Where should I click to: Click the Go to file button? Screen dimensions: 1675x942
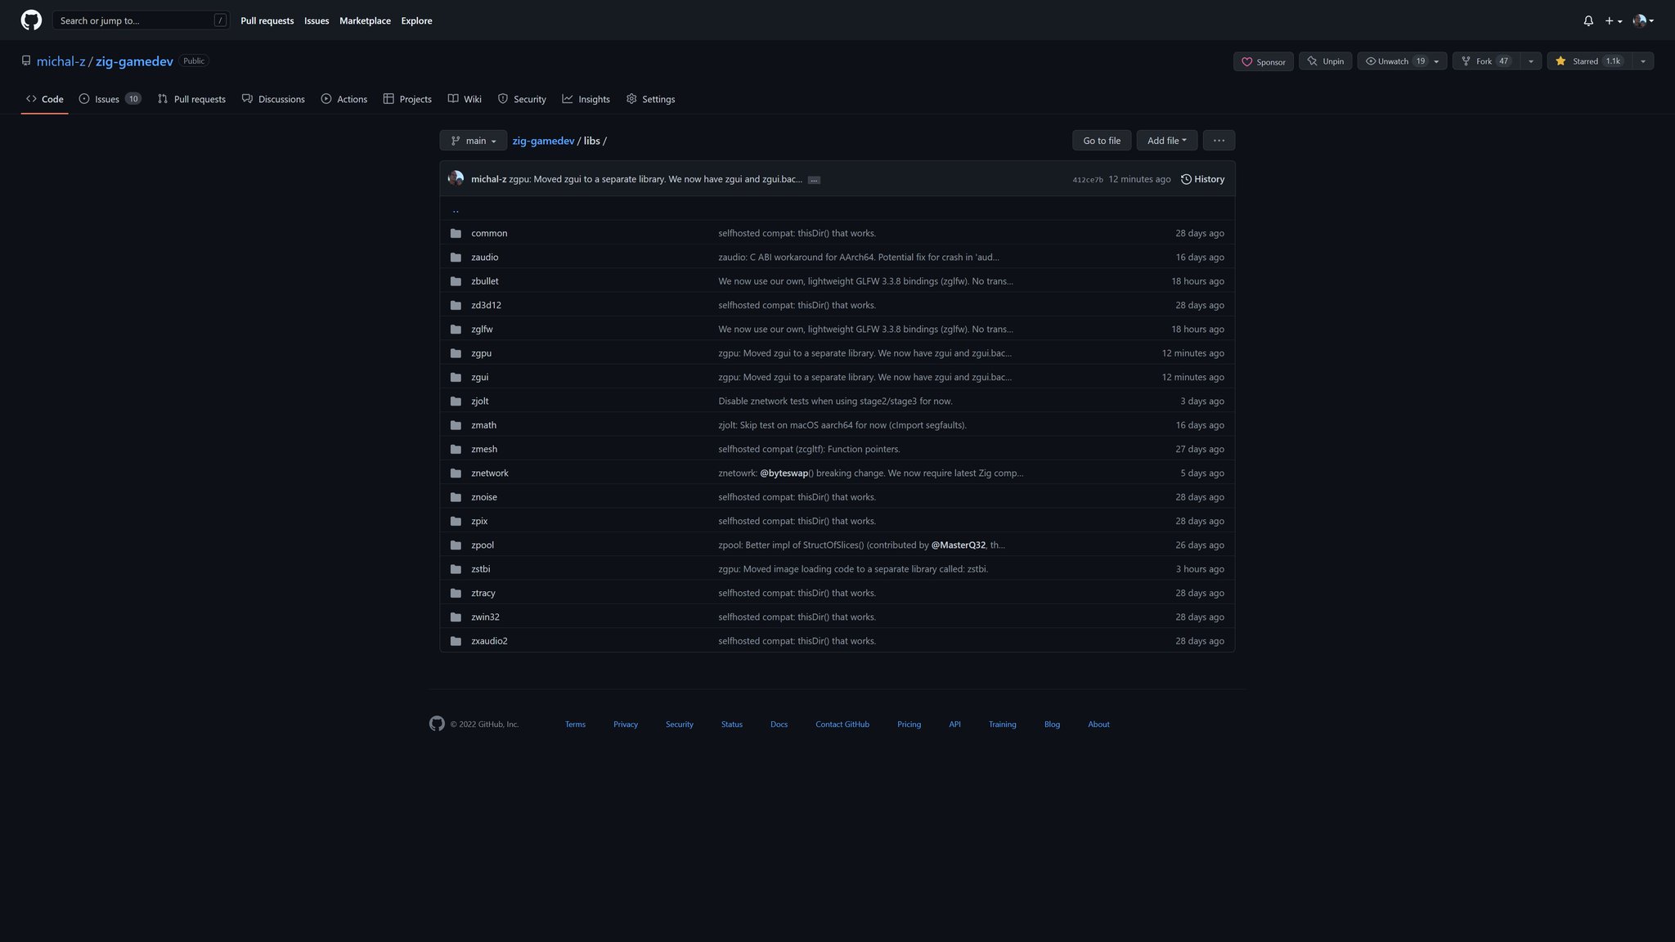1102,141
